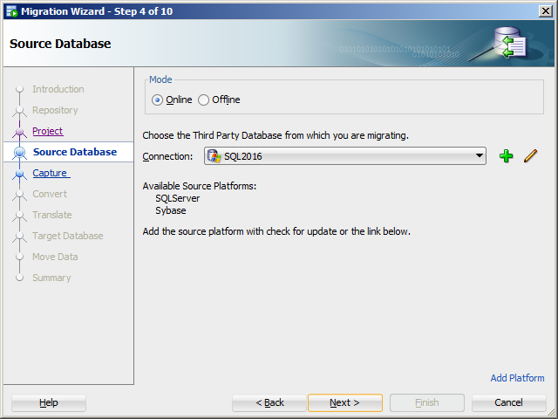Select the Online mode radio button
Screen dimensions: 558x419
point(157,100)
